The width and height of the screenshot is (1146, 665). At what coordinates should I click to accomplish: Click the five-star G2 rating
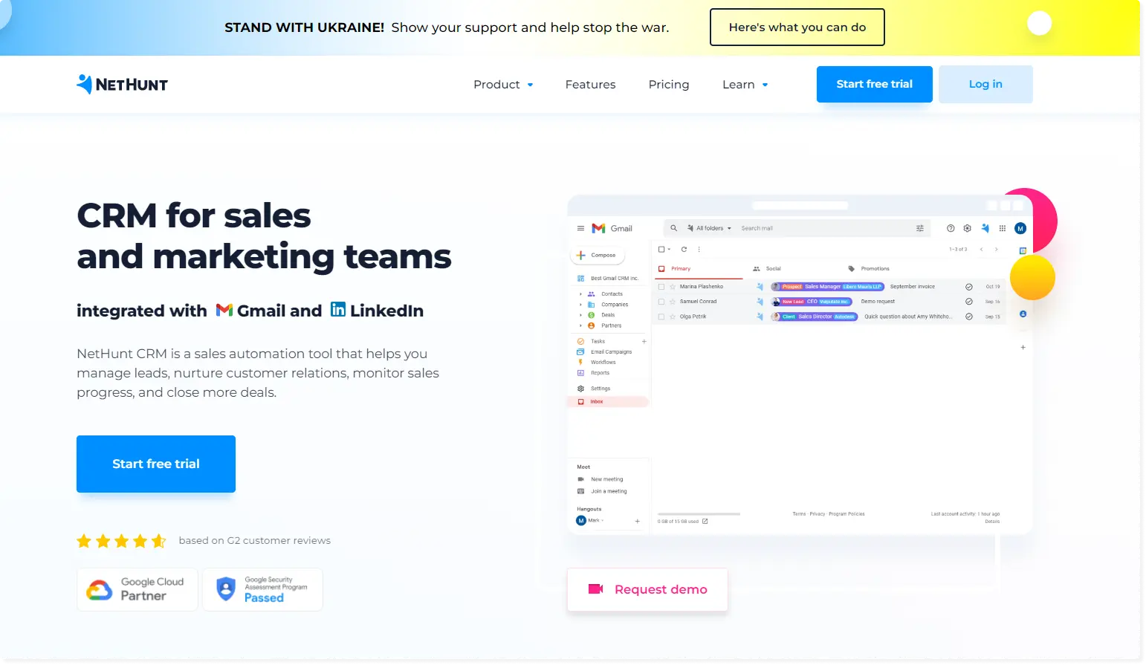pyautogui.click(x=121, y=541)
